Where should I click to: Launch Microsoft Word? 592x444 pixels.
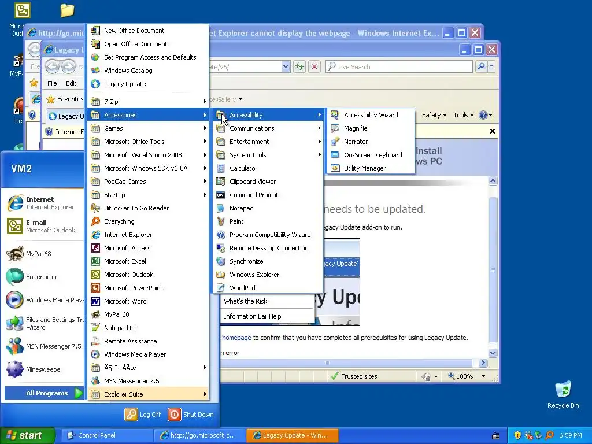click(149, 301)
